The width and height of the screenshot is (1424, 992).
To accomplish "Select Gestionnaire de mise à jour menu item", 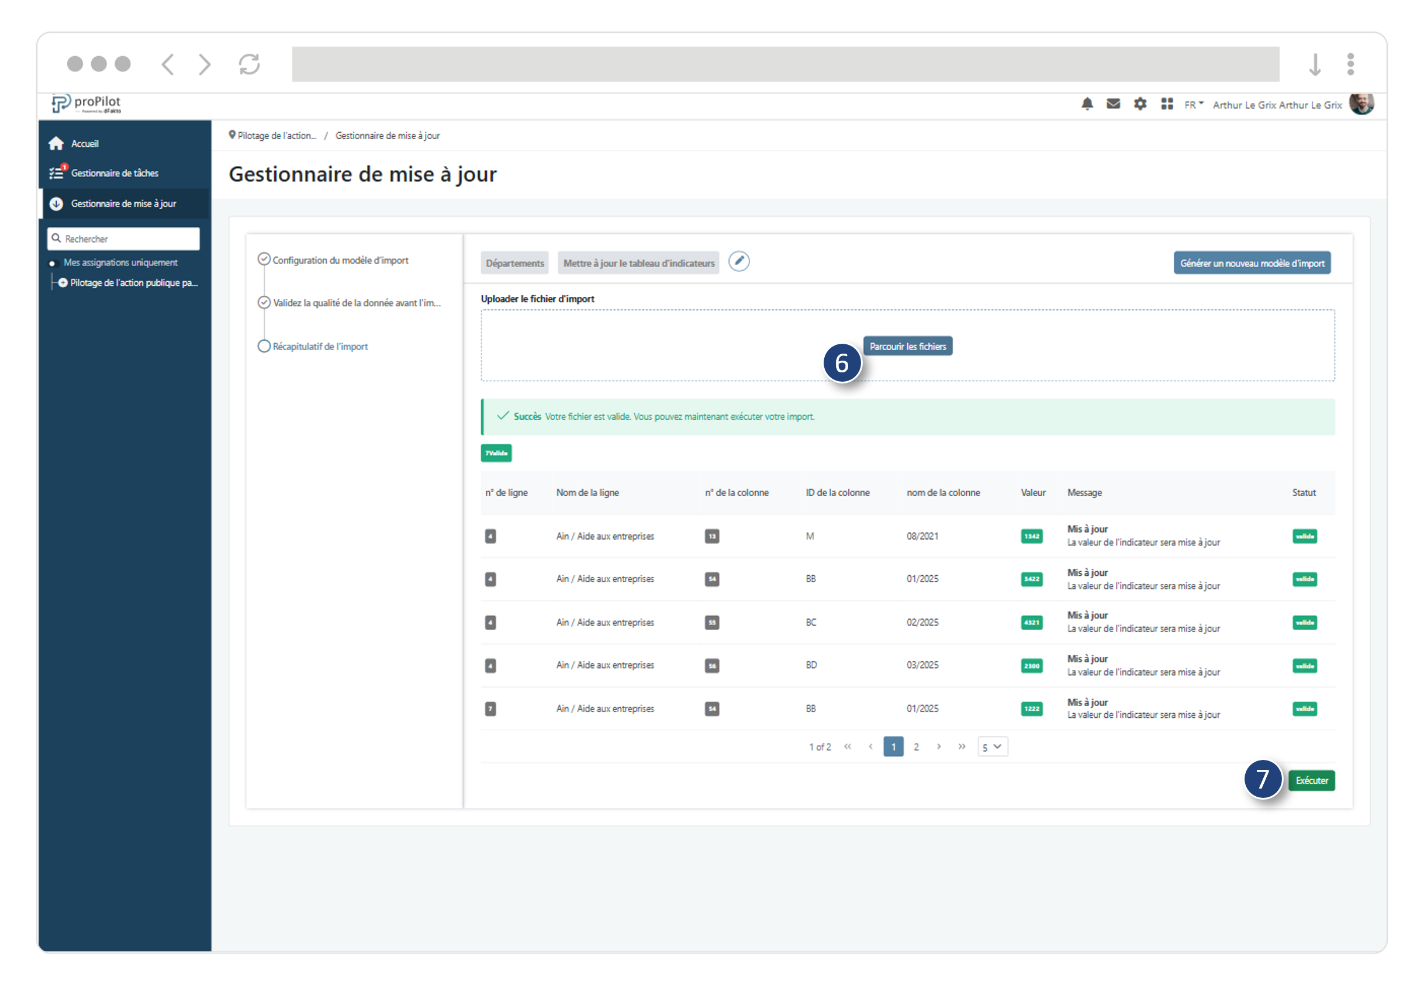I will [123, 203].
